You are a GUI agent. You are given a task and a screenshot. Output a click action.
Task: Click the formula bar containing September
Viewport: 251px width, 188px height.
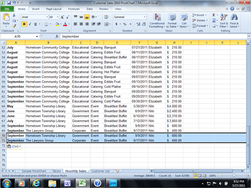click(153, 37)
